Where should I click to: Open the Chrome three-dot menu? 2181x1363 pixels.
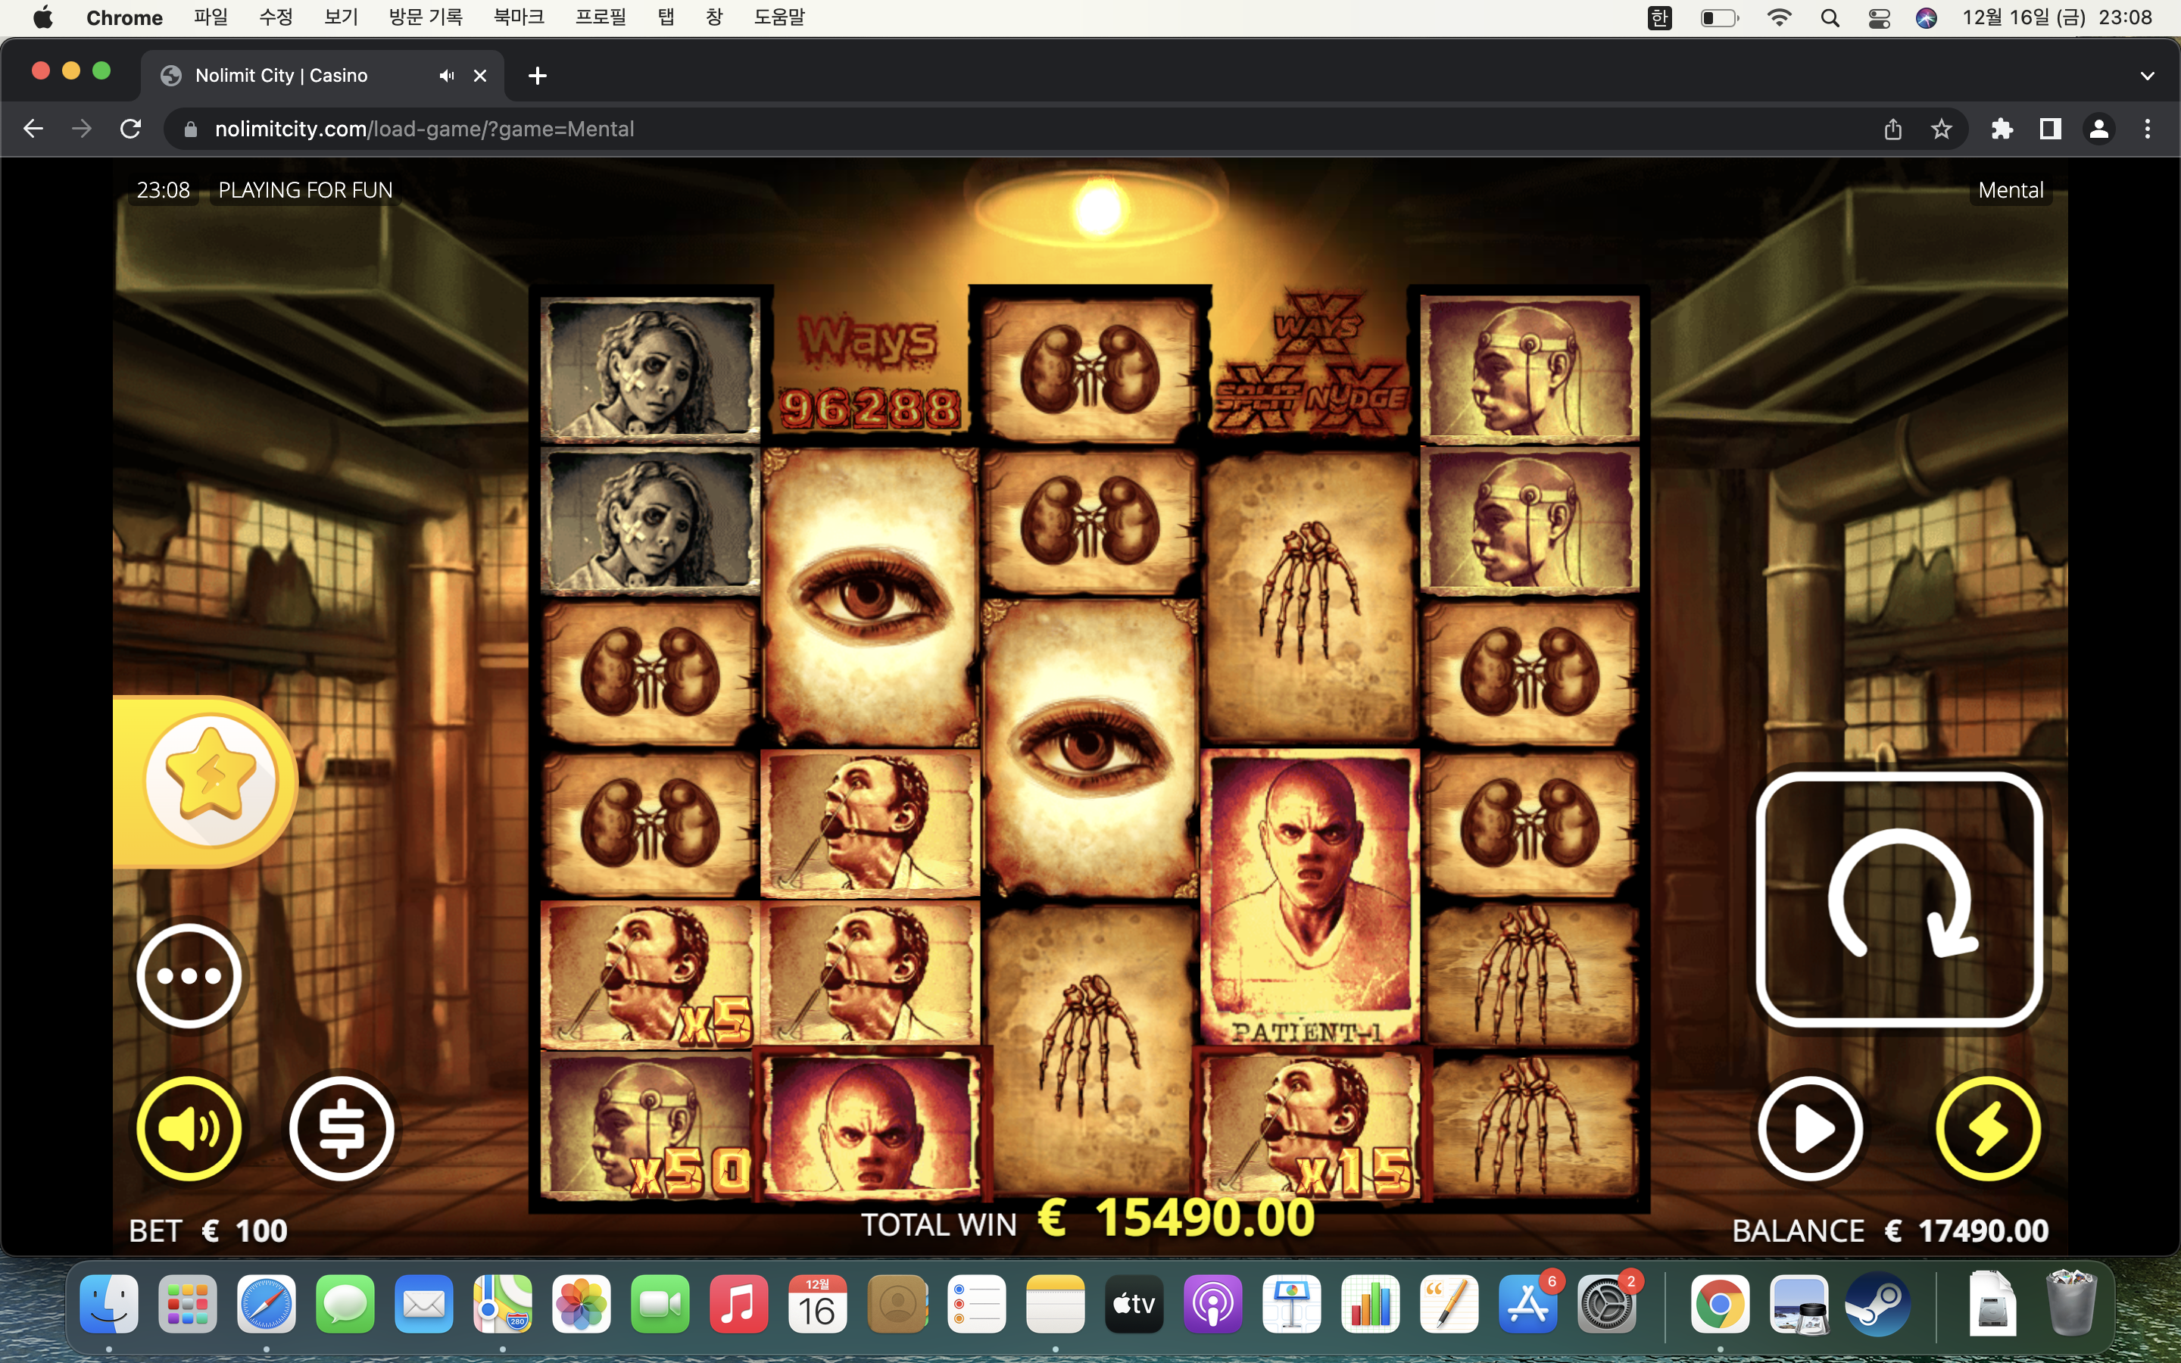point(2148,129)
